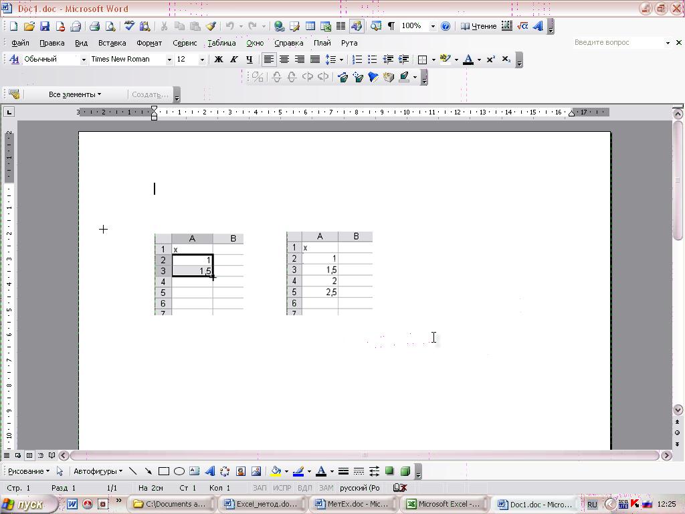Click the RU language indicator in tray

click(x=592, y=505)
